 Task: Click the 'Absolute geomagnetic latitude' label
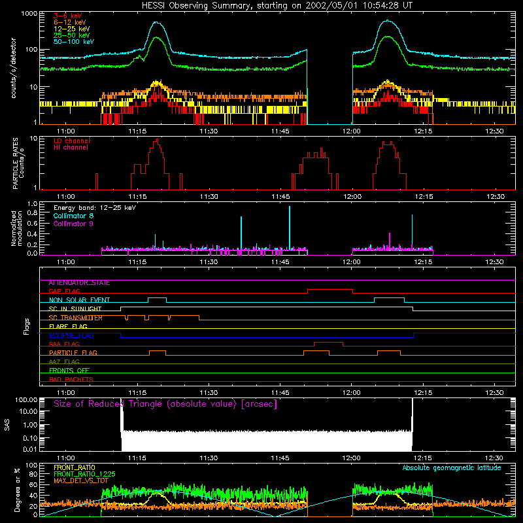pos(452,468)
